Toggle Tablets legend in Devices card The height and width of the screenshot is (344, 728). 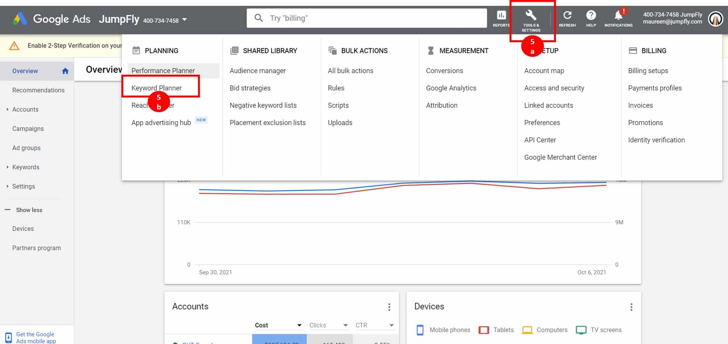click(496, 330)
